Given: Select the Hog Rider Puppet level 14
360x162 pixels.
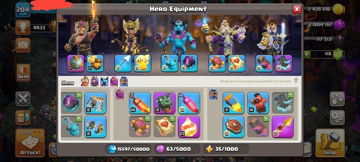Looking at the screenshot, I should 258,103.
